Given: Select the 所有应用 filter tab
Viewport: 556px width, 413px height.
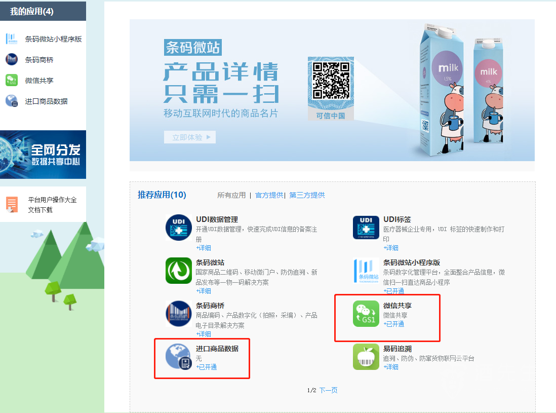Looking at the screenshot, I should click(x=231, y=195).
